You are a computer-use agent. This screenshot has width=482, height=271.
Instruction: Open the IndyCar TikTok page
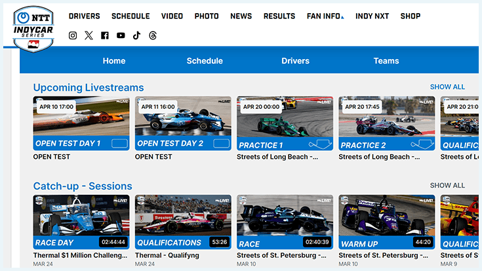point(137,35)
